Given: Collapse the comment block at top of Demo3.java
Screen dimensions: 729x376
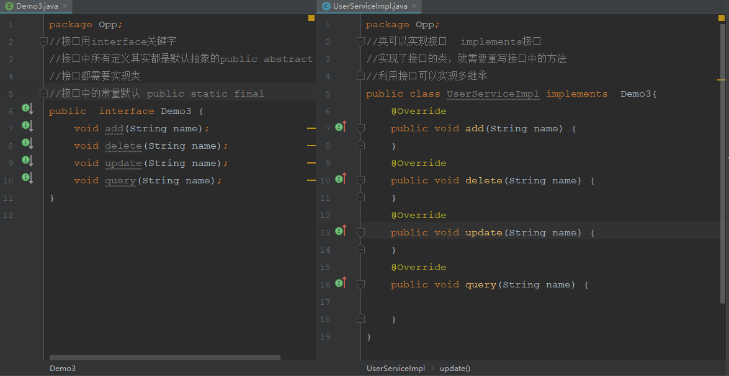Looking at the screenshot, I should point(43,42).
